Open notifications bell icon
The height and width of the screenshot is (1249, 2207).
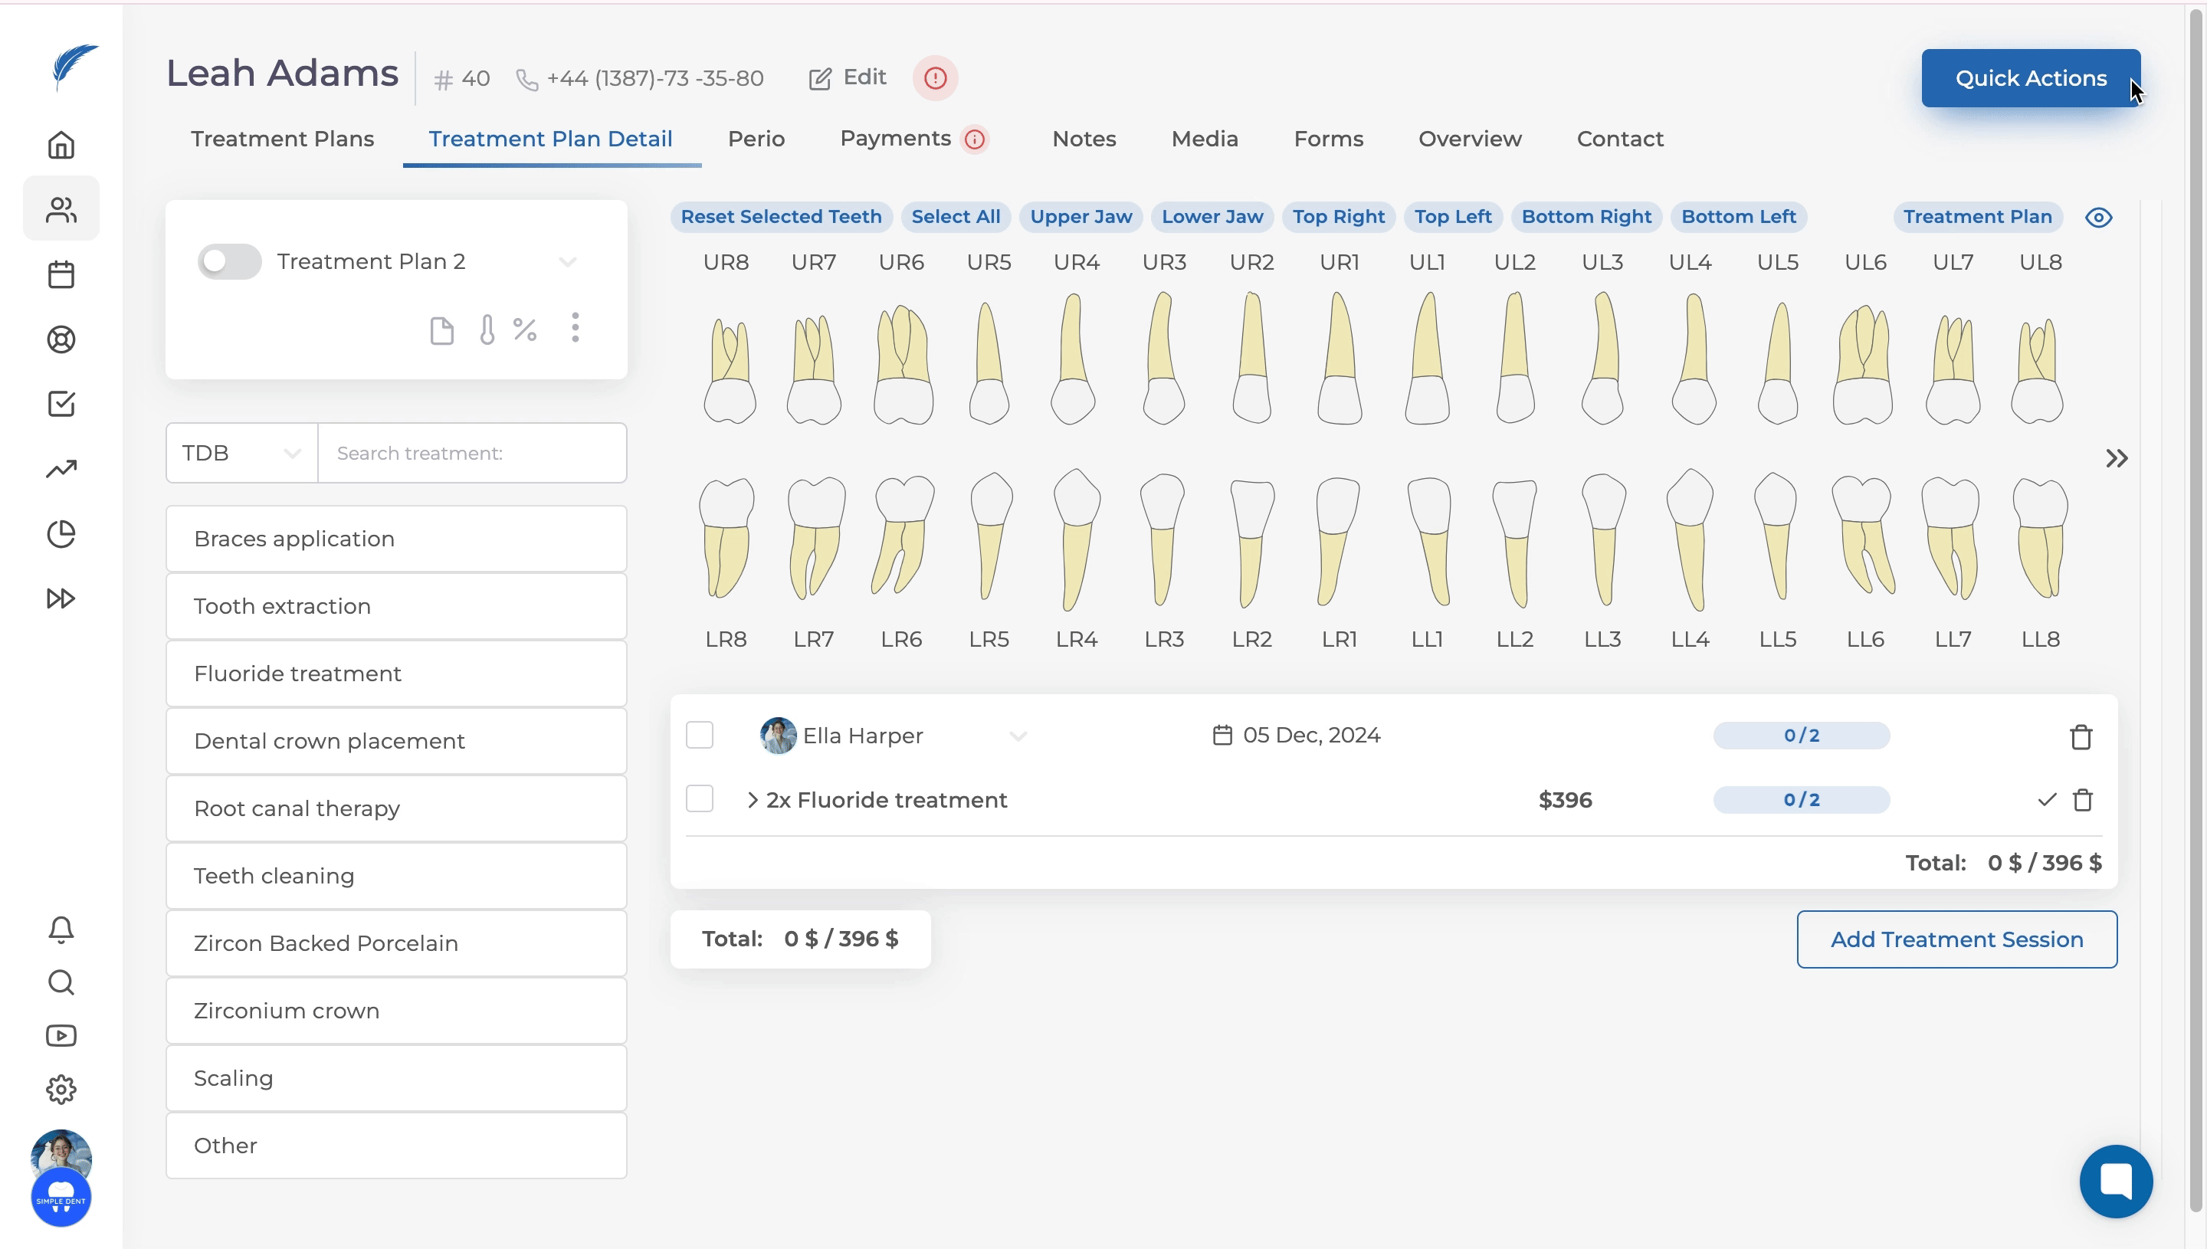point(61,929)
